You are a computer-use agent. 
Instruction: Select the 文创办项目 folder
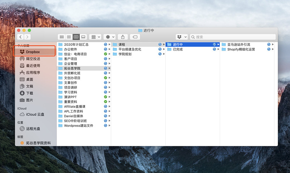click(84, 78)
